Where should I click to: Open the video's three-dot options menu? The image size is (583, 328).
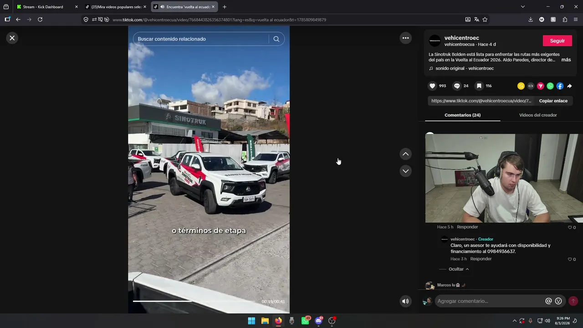405,38
